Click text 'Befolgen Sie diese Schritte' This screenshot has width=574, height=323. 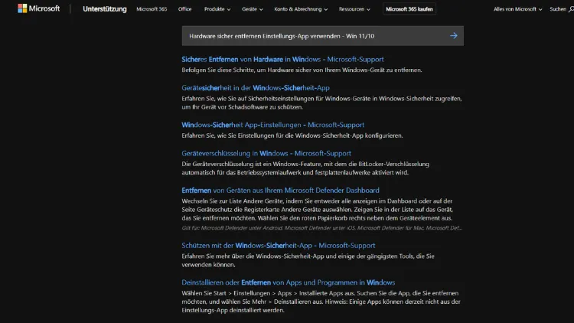[219, 70]
